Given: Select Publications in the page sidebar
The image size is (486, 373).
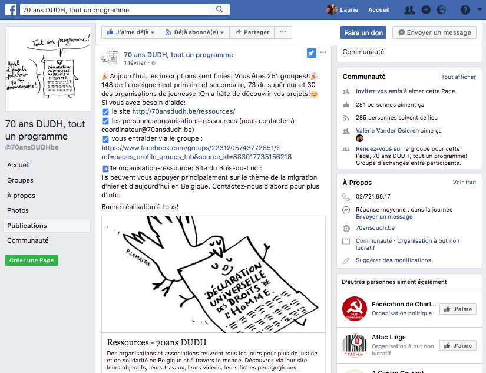Looking at the screenshot, I should (x=47, y=226).
